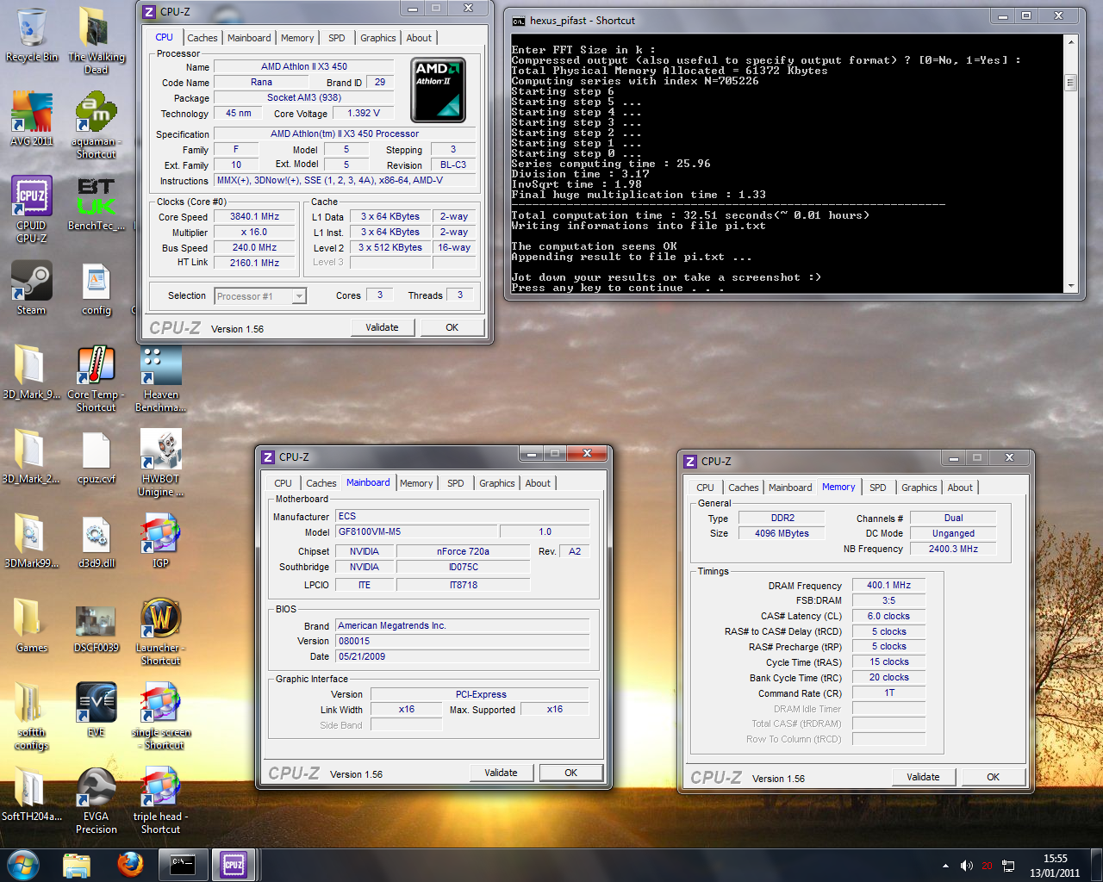Click the Core Voltage 1.392 V value
This screenshot has height=882, width=1103.
pyautogui.click(x=364, y=113)
